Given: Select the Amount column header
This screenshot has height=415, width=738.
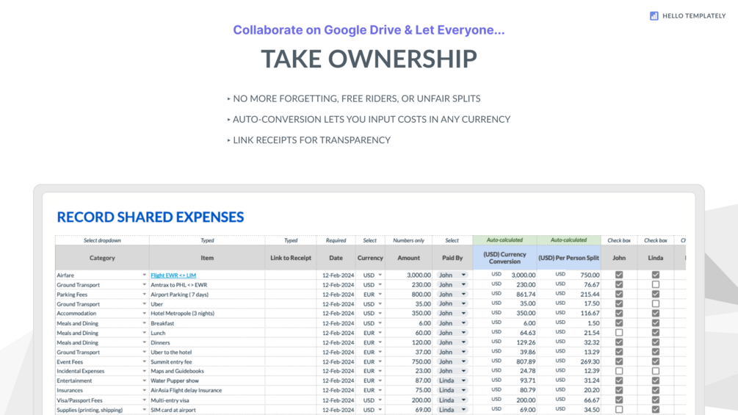Looking at the screenshot, I should click(x=408, y=258).
